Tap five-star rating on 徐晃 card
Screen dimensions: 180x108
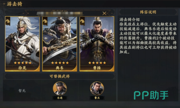coord(23,63)
